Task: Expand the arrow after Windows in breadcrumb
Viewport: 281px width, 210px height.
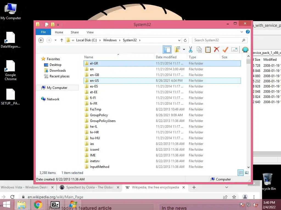Action: click(x=120, y=40)
